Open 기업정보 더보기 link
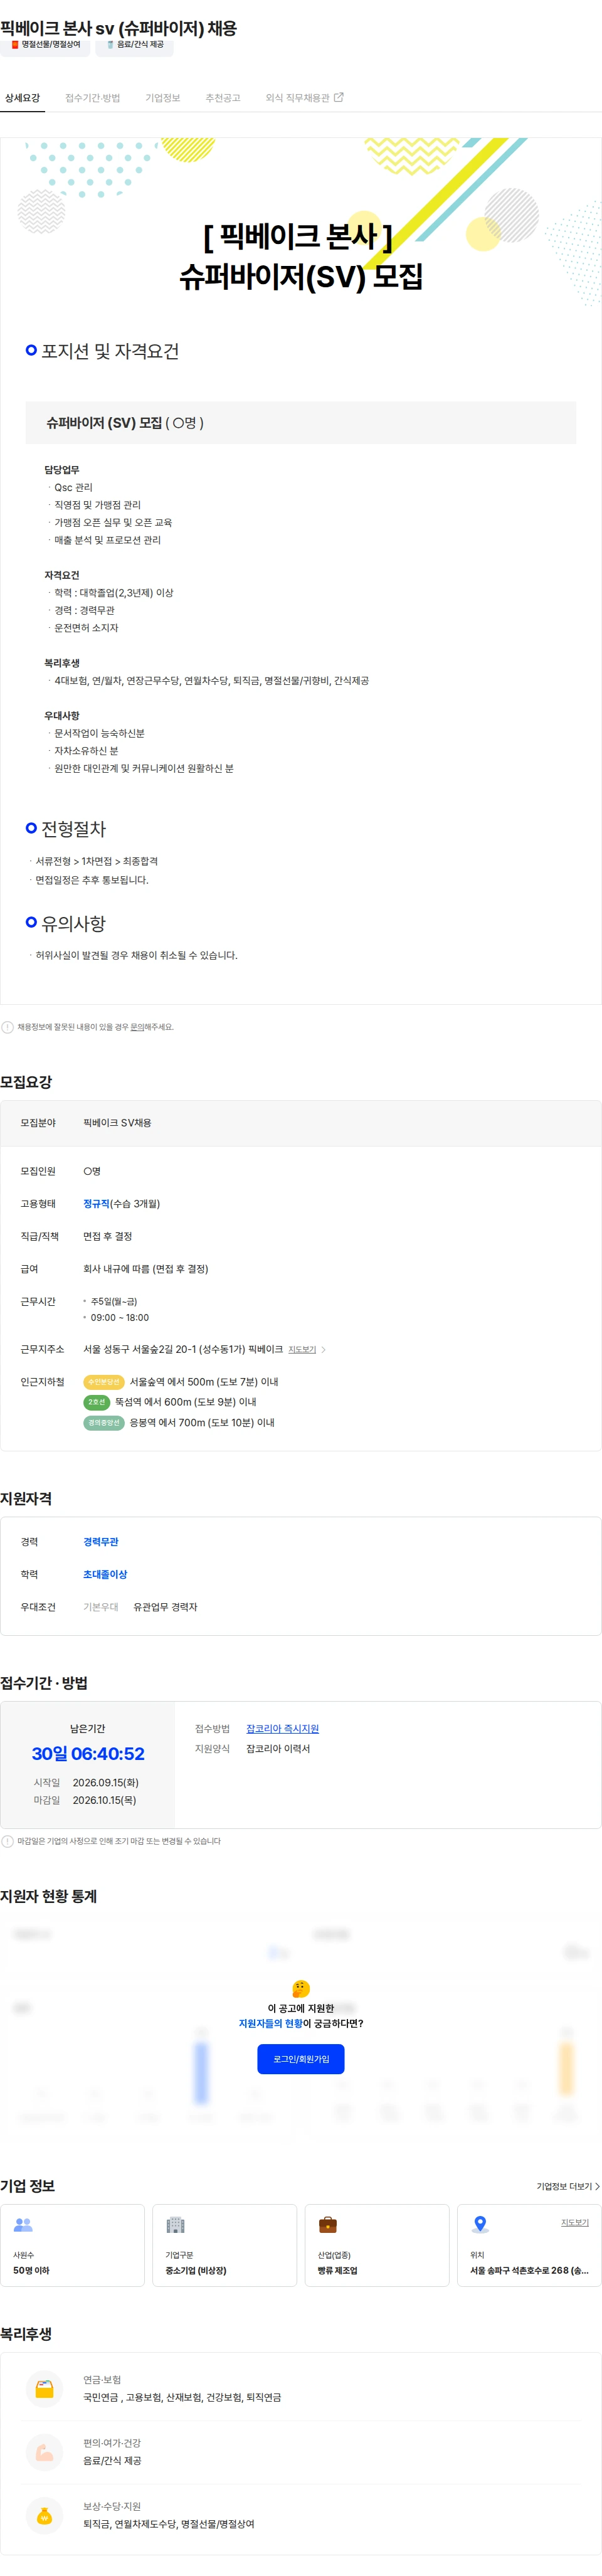Screen dimensions: 602x2576 (568, 2186)
